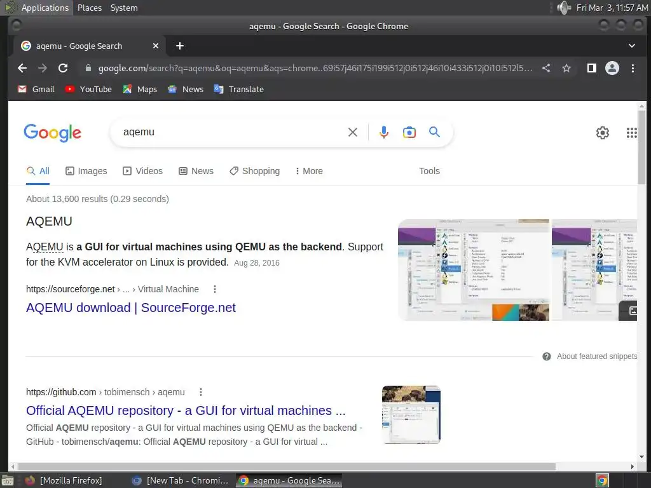Click About featured snippets
The height and width of the screenshot is (488, 651).
click(596, 356)
